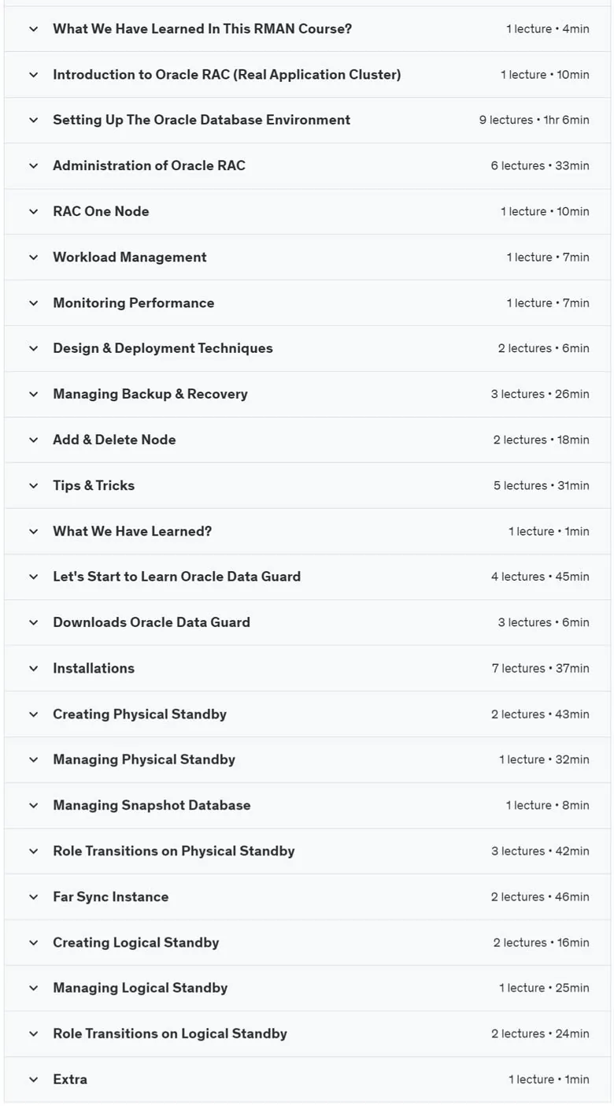
Task: Toggle chevron icon beside Design & Deployment Techniques
Action: pyautogui.click(x=33, y=349)
